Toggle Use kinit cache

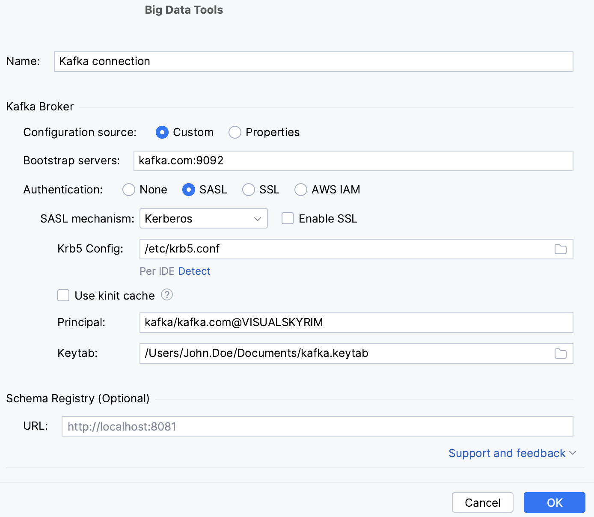click(x=63, y=295)
